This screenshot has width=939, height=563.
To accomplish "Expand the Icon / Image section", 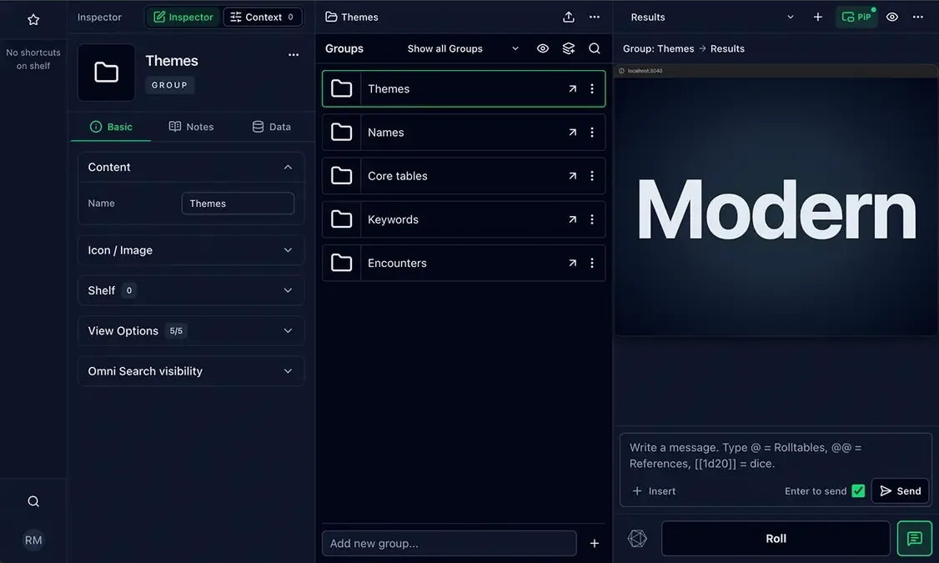I will (191, 250).
